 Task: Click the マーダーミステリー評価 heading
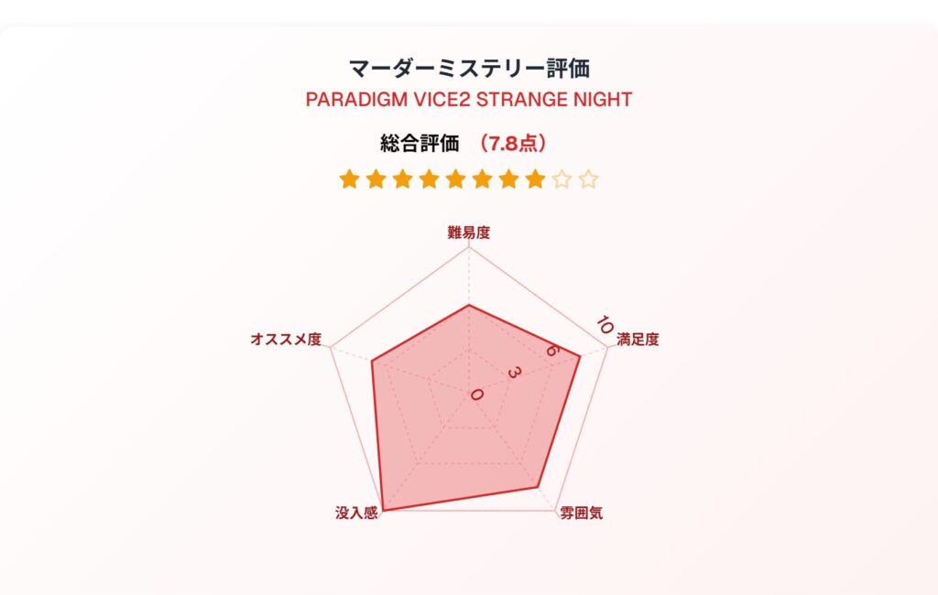click(469, 68)
